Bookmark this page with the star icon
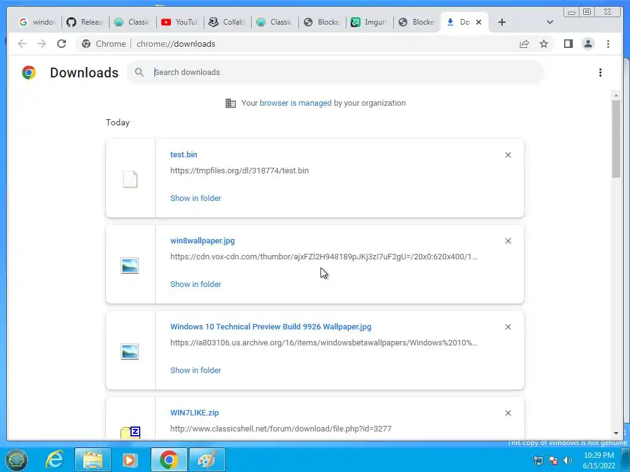Image resolution: width=630 pixels, height=472 pixels. 544,44
